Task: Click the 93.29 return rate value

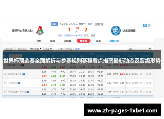Action: (x=100, y=76)
